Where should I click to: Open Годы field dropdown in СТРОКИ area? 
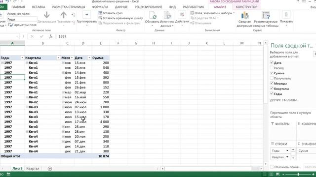coord(287,150)
